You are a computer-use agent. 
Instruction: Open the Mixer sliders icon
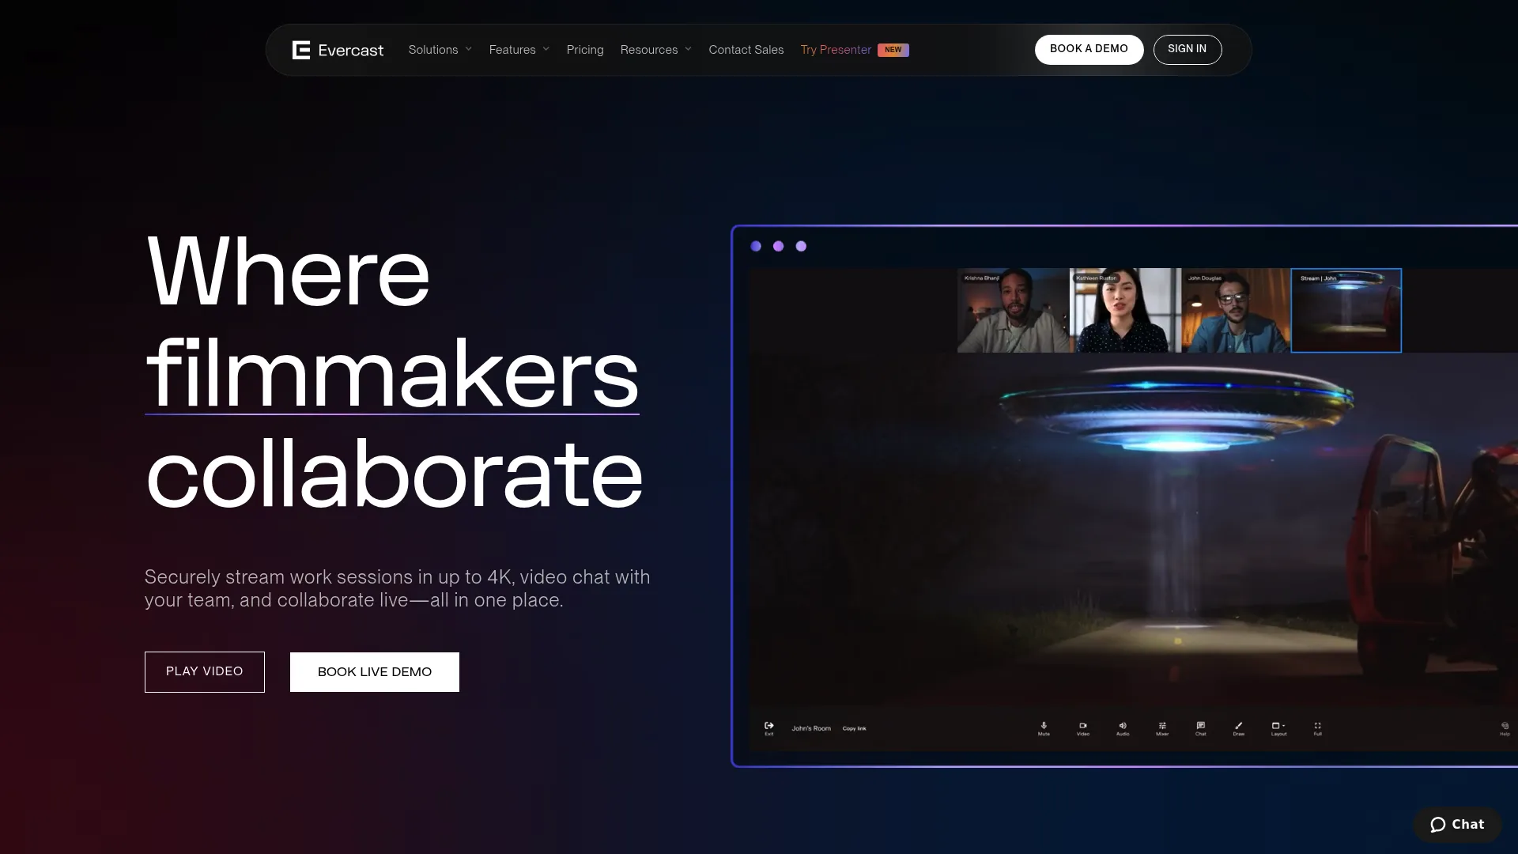tap(1162, 727)
